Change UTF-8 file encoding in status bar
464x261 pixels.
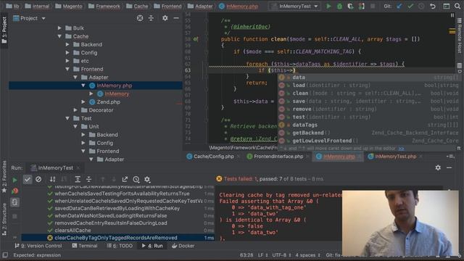click(x=281, y=255)
